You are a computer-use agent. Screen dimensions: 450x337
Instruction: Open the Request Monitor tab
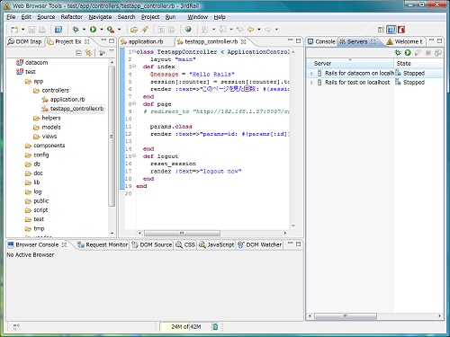[x=103, y=244]
